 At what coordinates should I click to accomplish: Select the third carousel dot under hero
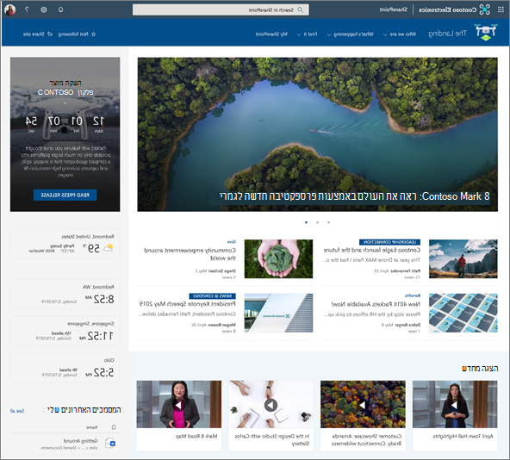[328, 222]
